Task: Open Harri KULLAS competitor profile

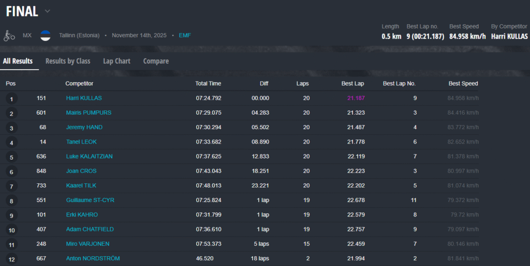Action: tap(84, 98)
